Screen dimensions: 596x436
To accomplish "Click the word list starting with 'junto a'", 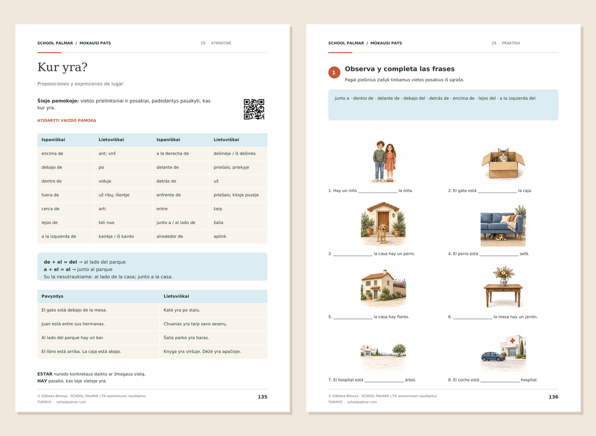I will pyautogui.click(x=435, y=98).
